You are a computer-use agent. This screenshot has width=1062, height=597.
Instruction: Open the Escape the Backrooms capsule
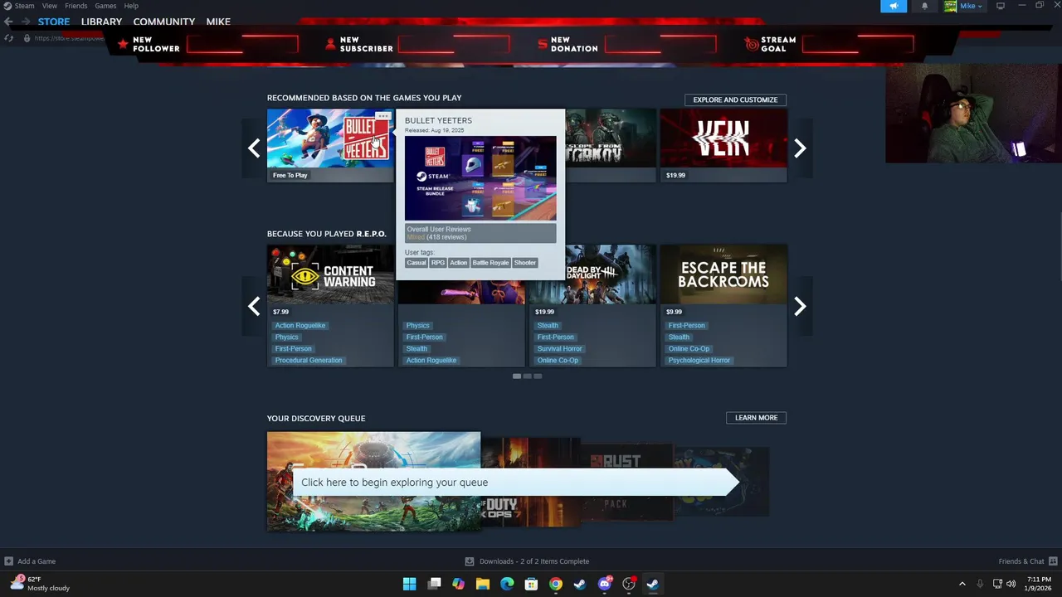[723, 274]
